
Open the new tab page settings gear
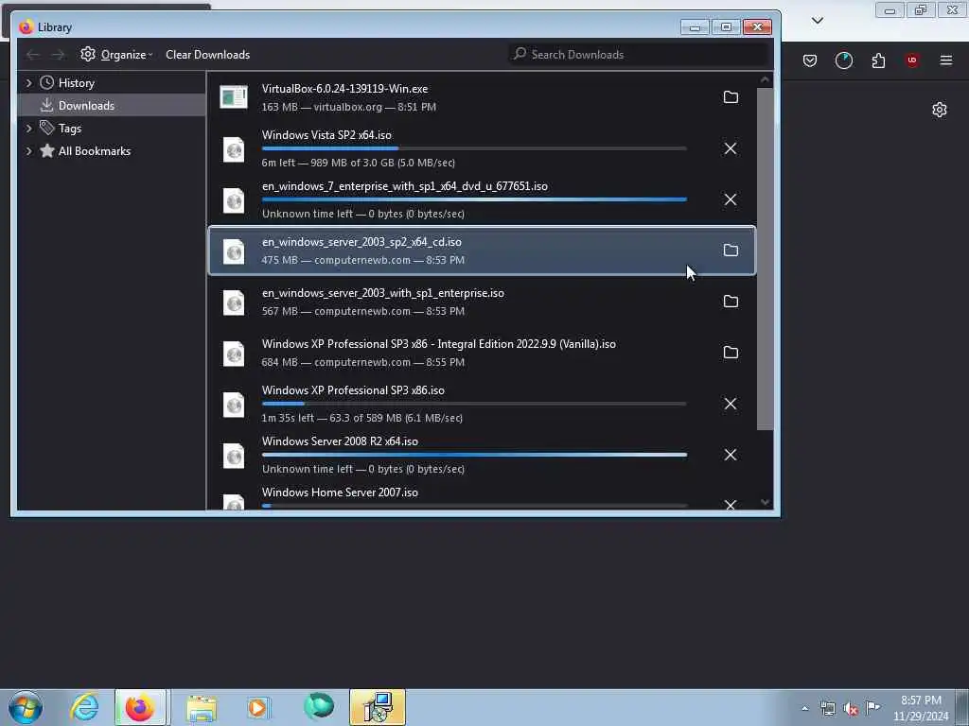940,110
